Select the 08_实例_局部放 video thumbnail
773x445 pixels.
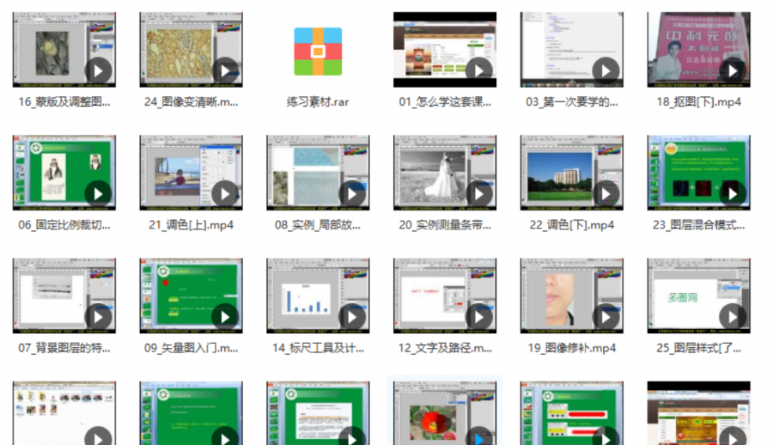pyautogui.click(x=318, y=173)
